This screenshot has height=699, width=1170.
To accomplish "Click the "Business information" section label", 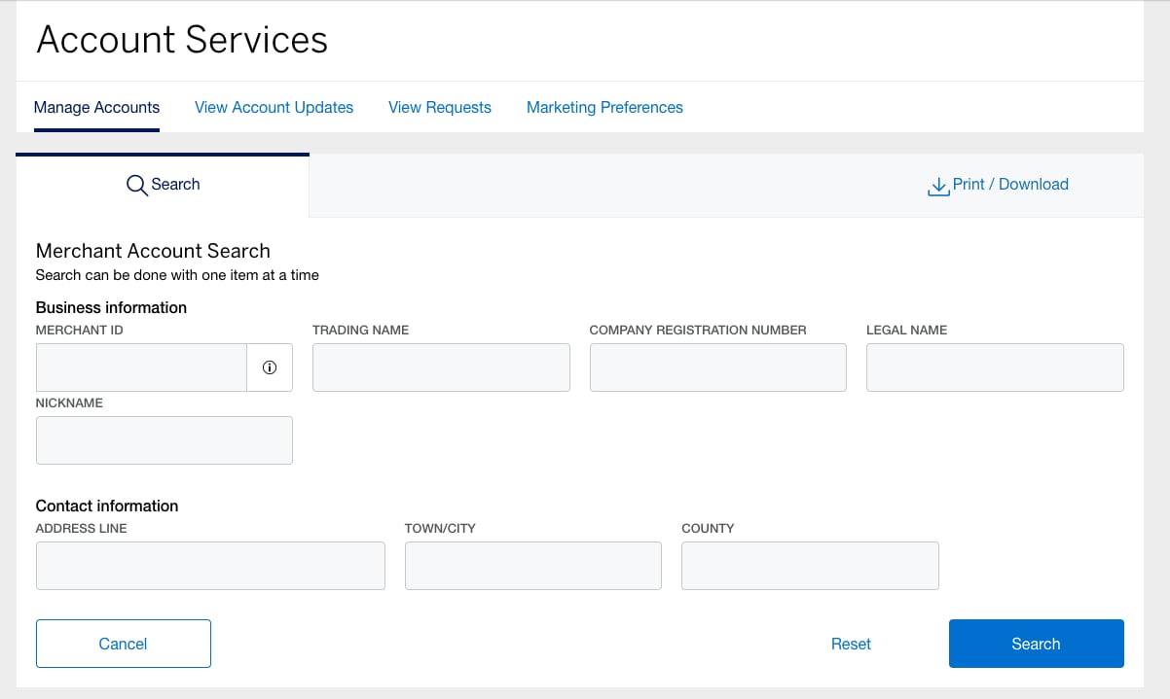I will coord(111,307).
